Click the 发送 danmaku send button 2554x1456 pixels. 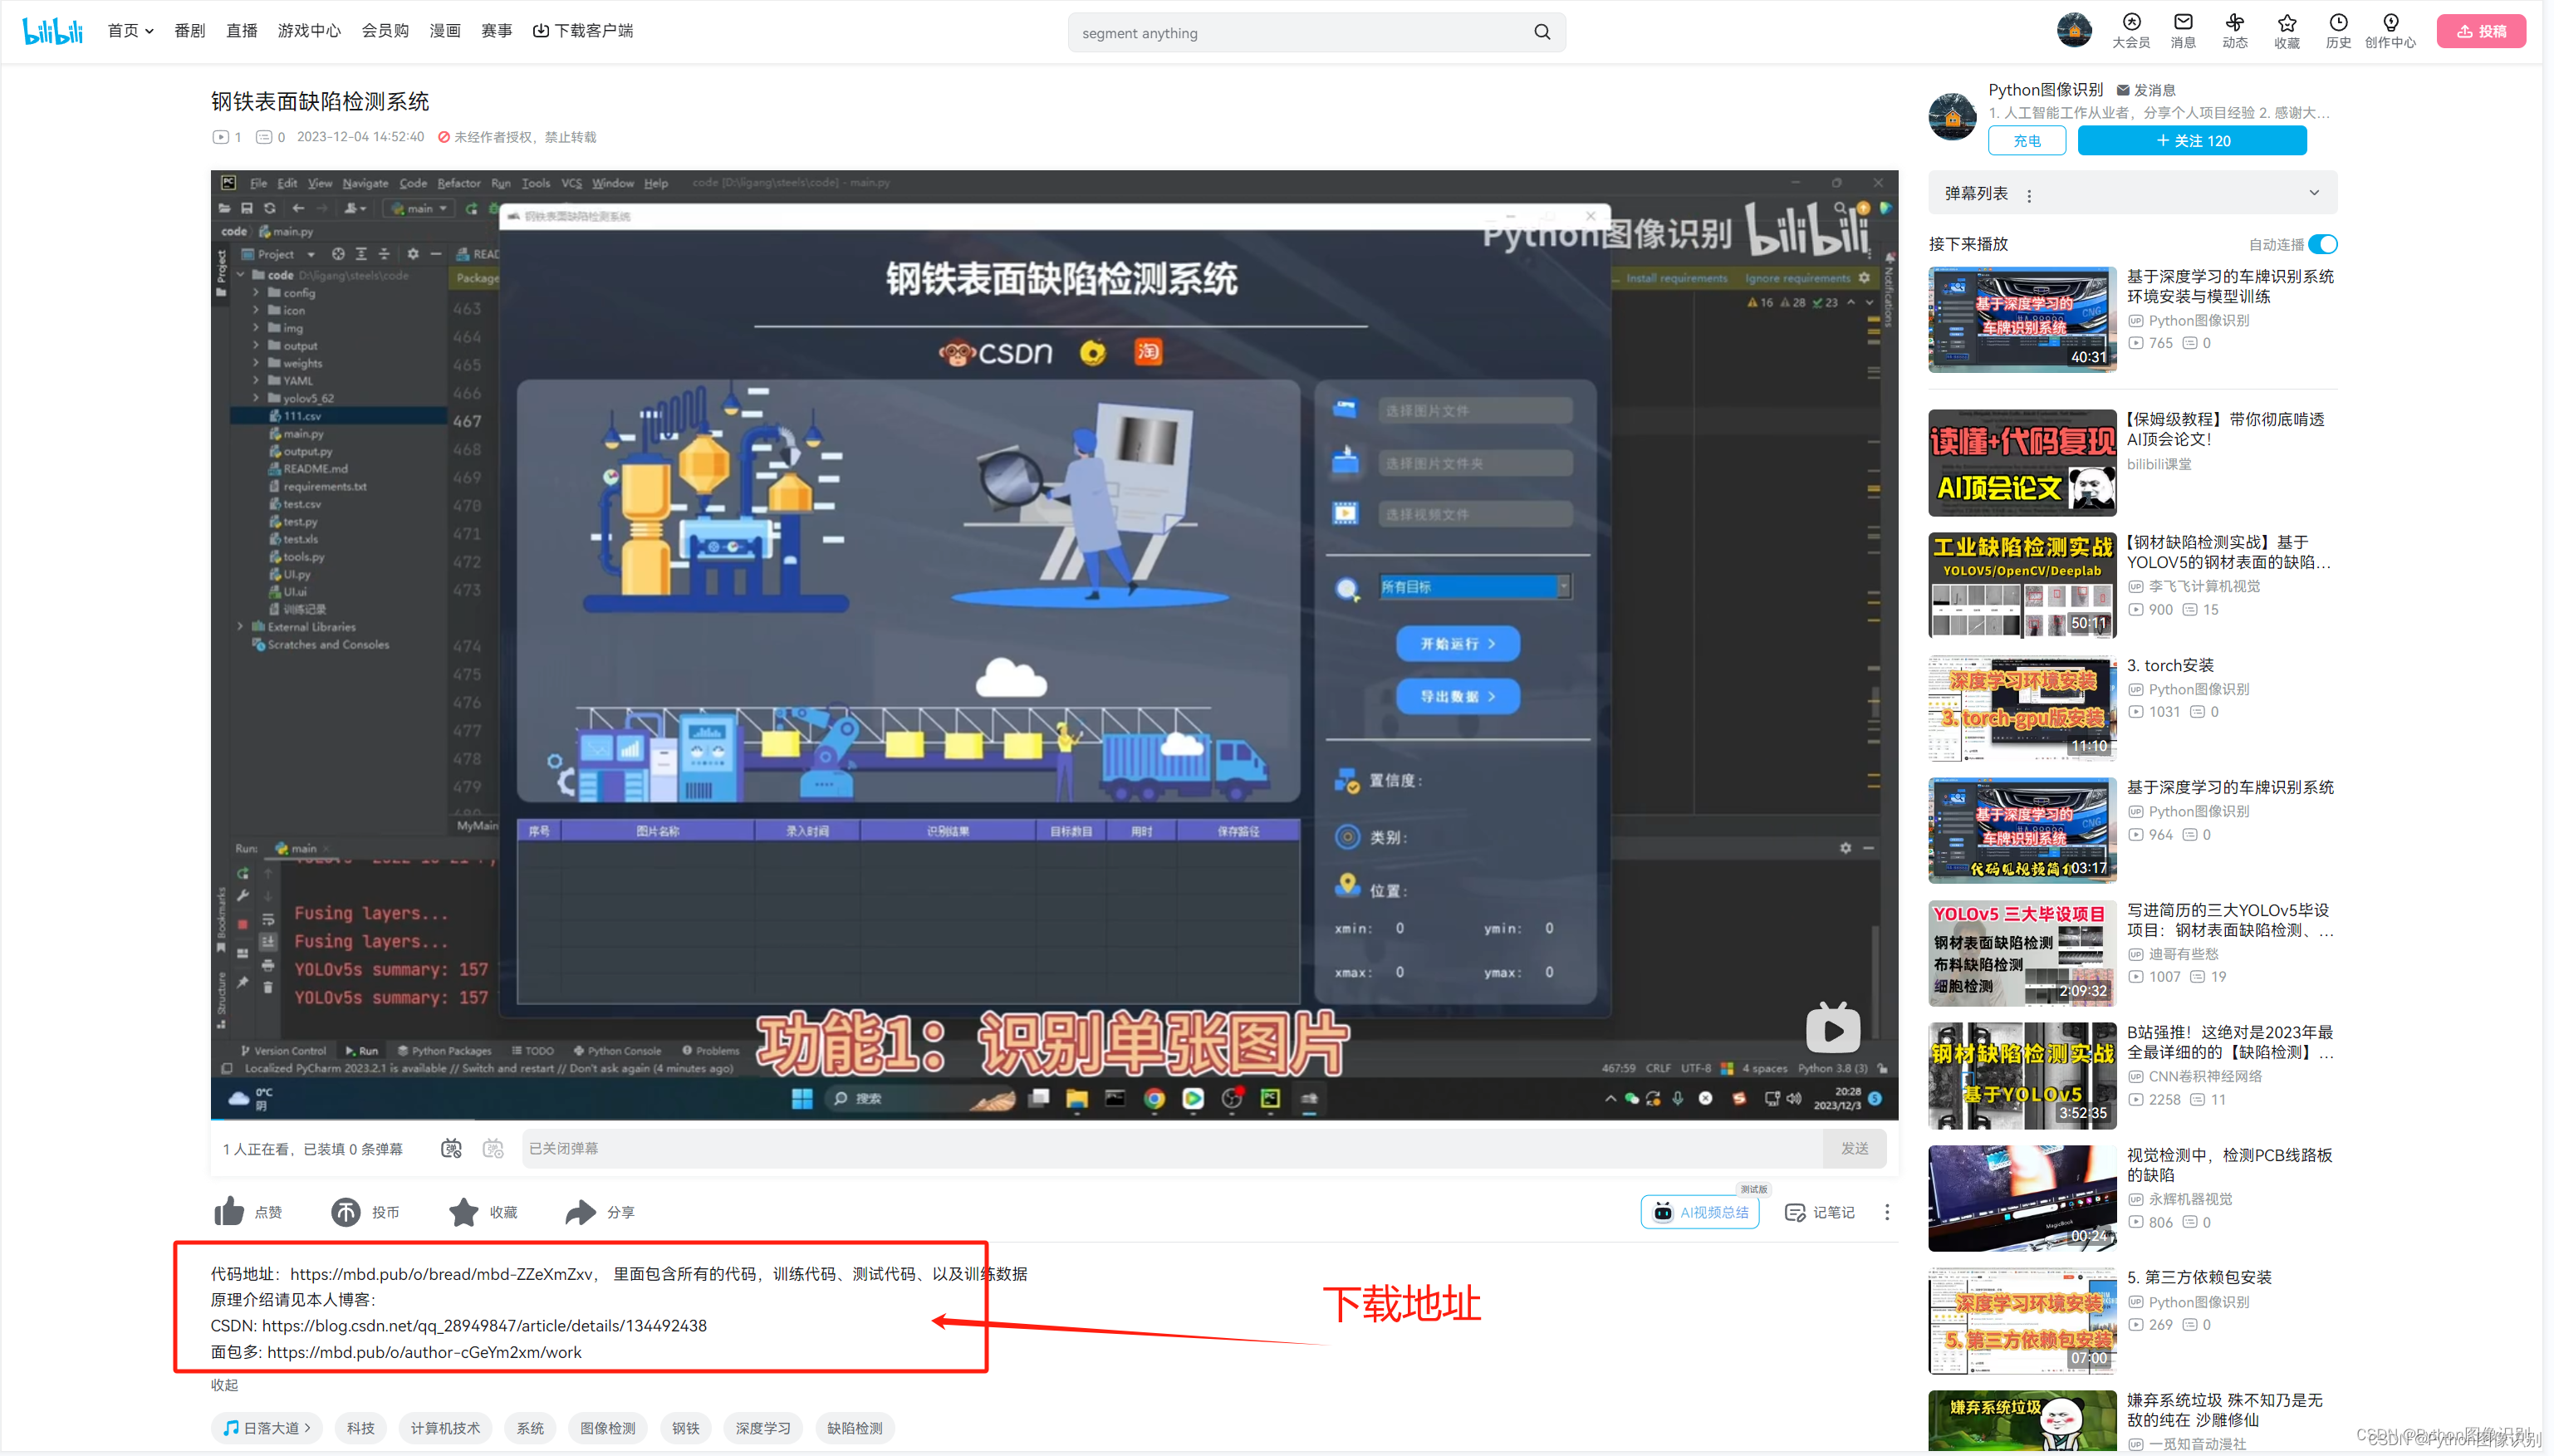point(1854,1148)
